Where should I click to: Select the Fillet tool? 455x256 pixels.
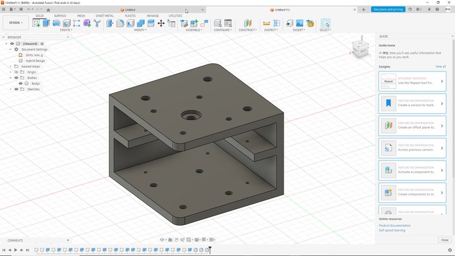120,23
